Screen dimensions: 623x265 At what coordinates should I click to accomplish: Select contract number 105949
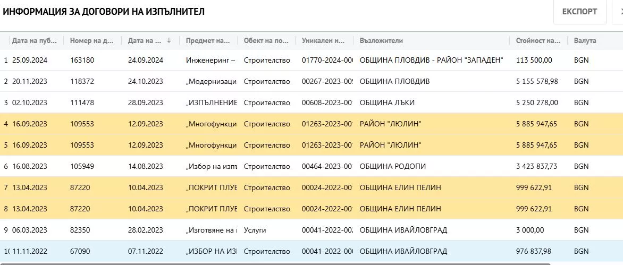82,166
